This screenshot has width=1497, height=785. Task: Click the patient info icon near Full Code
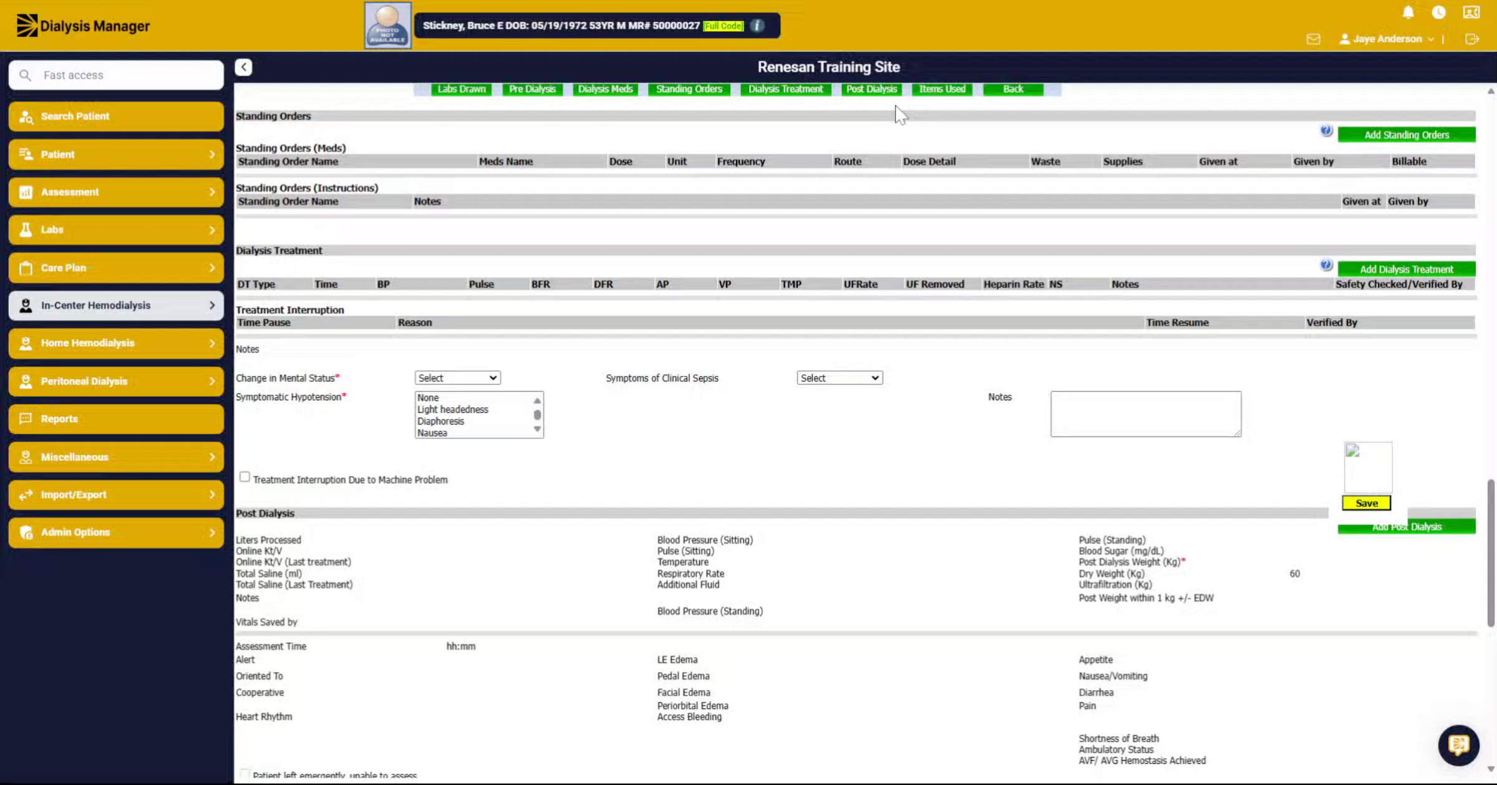click(757, 26)
